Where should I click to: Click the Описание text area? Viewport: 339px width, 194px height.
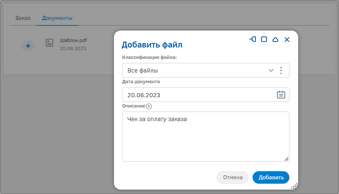point(206,137)
